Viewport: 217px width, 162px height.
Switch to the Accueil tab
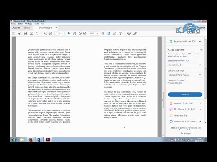tap(16, 28)
